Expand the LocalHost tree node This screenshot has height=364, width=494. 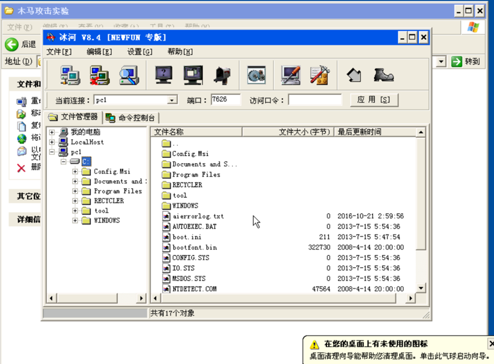tap(51, 142)
